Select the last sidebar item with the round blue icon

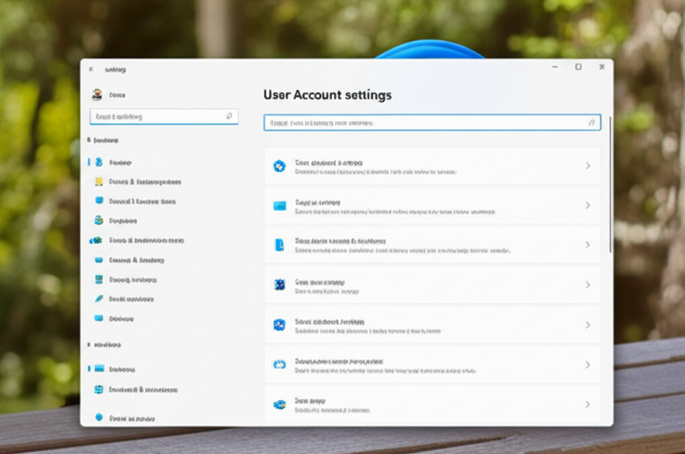pos(127,418)
